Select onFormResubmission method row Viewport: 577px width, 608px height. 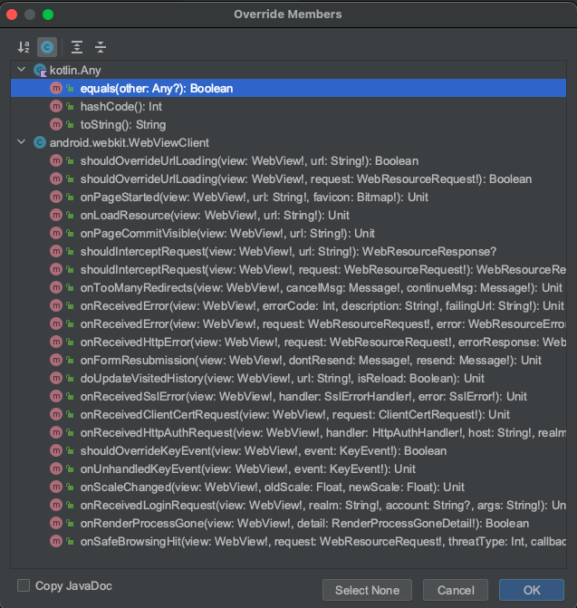(288, 361)
